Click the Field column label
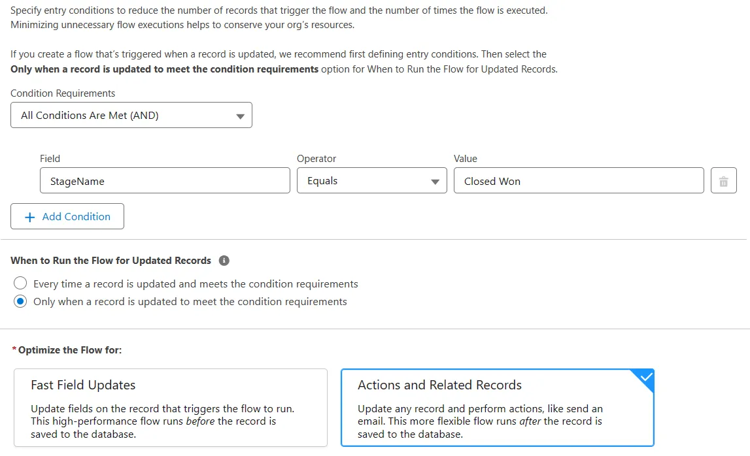Image resolution: width=750 pixels, height=456 pixels. coord(50,159)
